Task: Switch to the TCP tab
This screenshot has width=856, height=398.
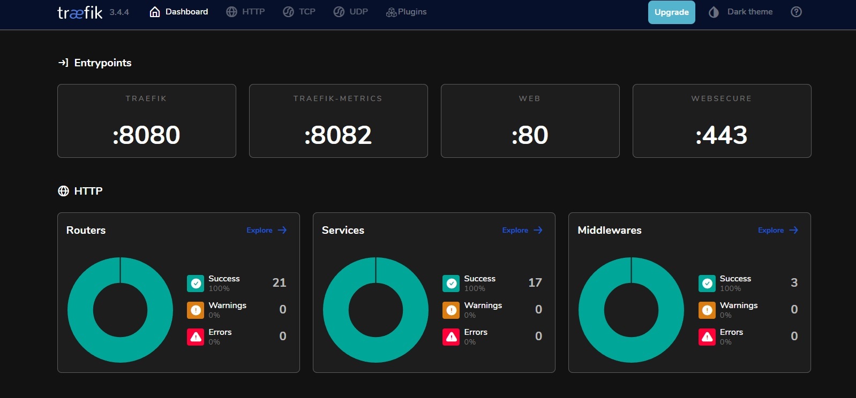Action: (299, 12)
